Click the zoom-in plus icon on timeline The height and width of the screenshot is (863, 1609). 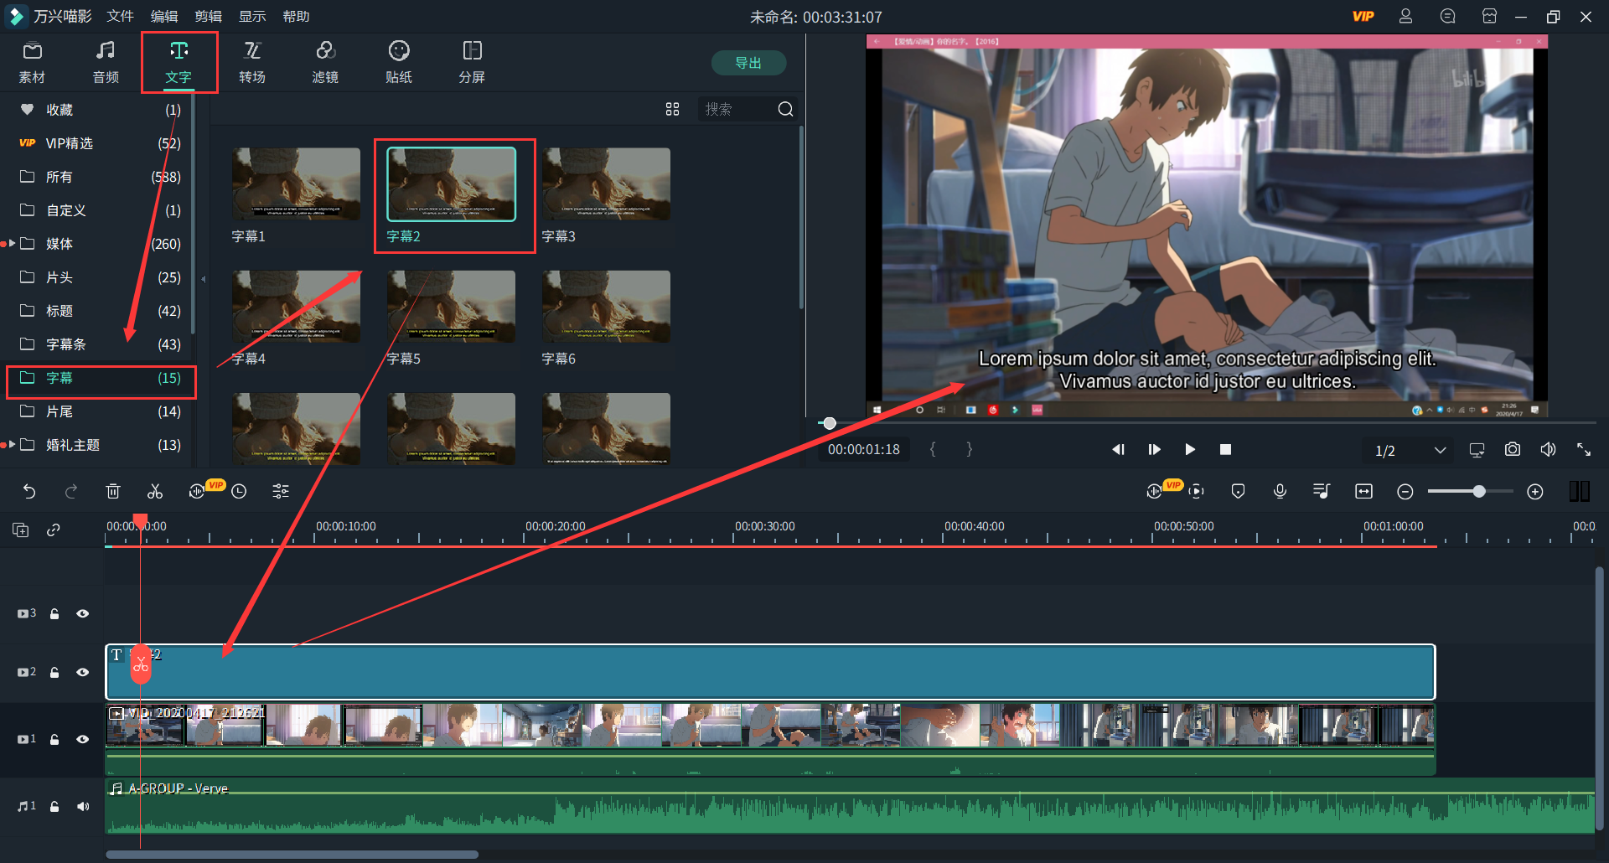coord(1534,492)
